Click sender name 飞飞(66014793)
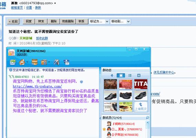The height and width of the screenshot is (138, 196). point(19,77)
